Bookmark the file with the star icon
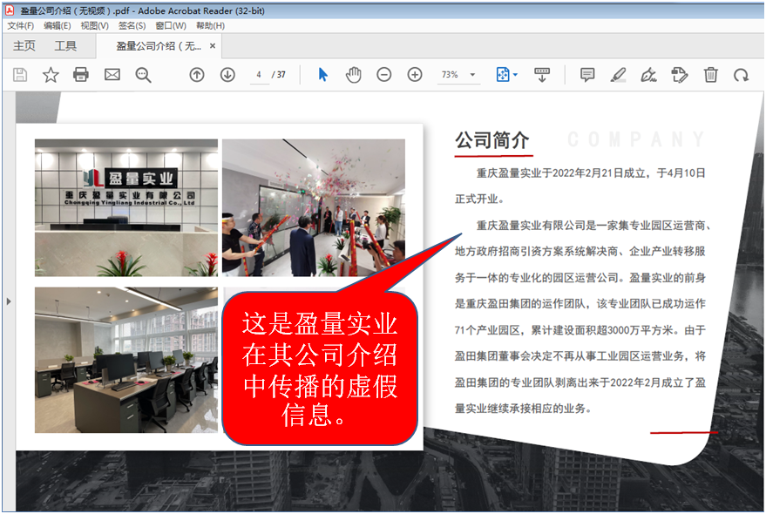 tap(51, 75)
